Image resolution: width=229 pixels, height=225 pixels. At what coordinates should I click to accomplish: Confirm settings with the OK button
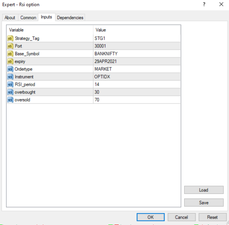(x=150, y=217)
